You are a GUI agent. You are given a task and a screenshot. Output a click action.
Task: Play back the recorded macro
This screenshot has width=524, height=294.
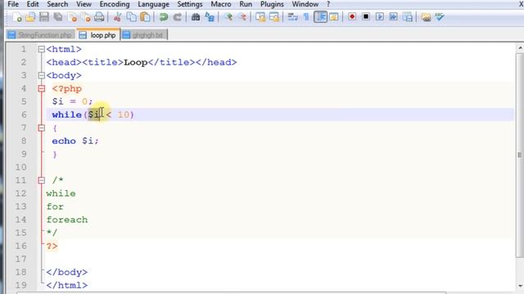pos(380,16)
